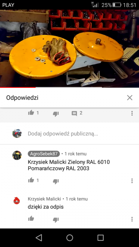The width and height of the screenshot is (139, 247).
Task: Tap the Android back navigation button
Action: pos(39,237)
